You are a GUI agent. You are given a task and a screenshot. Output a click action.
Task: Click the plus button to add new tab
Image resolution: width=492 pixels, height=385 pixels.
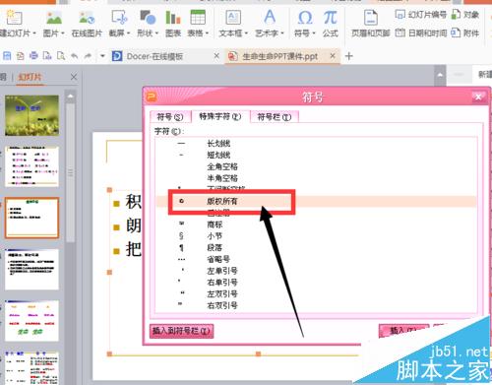click(x=349, y=56)
